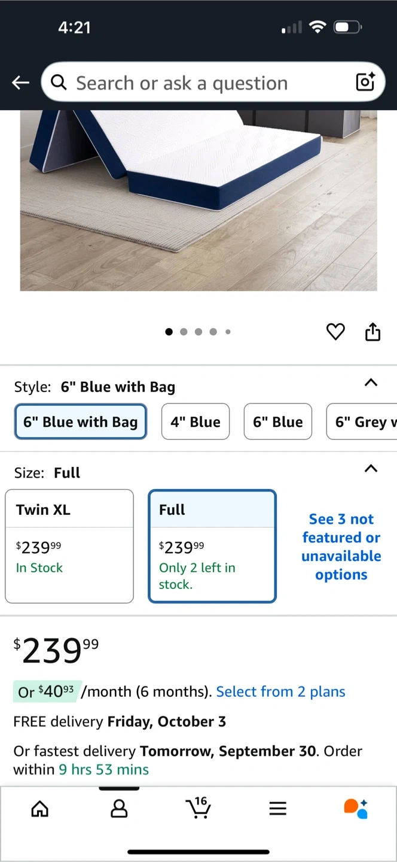Image resolution: width=397 pixels, height=862 pixels.
Task: Open the hamburger menu icon
Action: [x=277, y=809]
